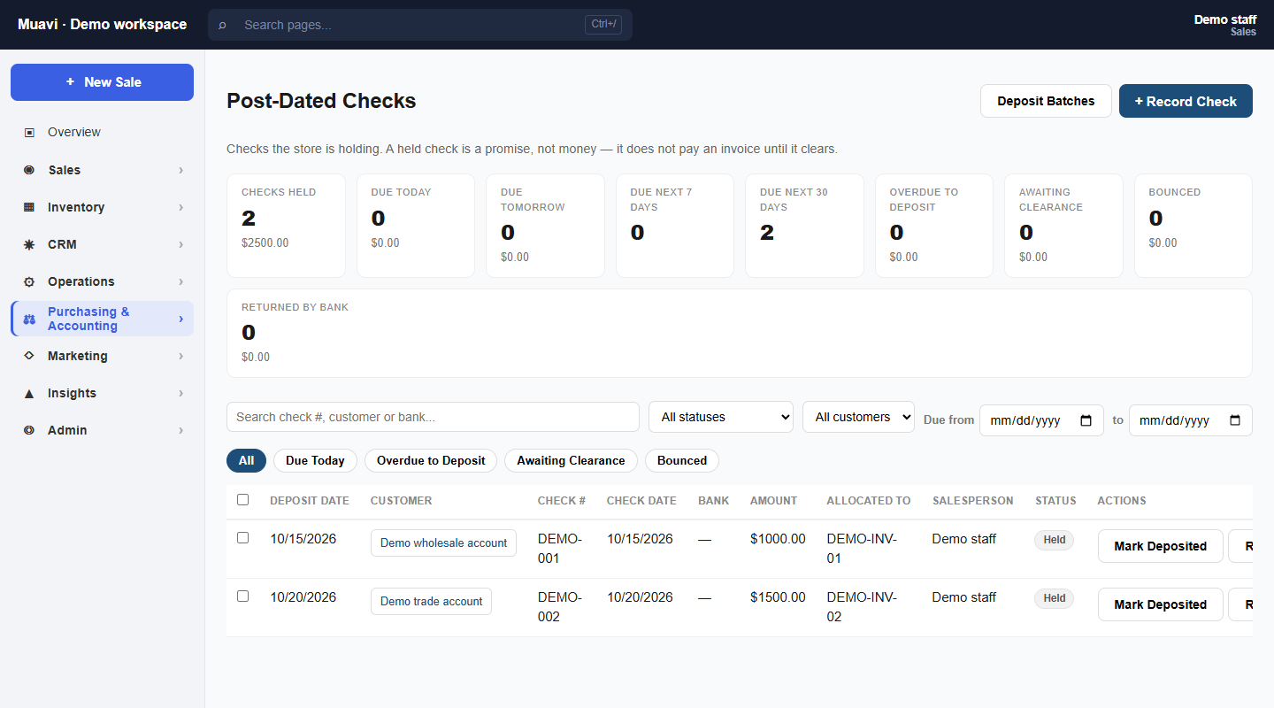
Task: Expand the Inventory menu chevron
Action: pyautogui.click(x=180, y=207)
